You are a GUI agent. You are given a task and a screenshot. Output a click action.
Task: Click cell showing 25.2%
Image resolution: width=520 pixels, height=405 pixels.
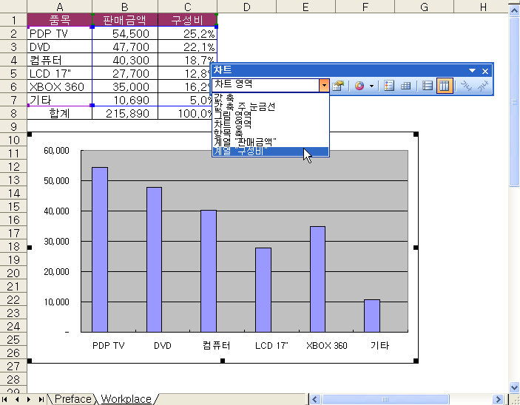click(x=187, y=33)
